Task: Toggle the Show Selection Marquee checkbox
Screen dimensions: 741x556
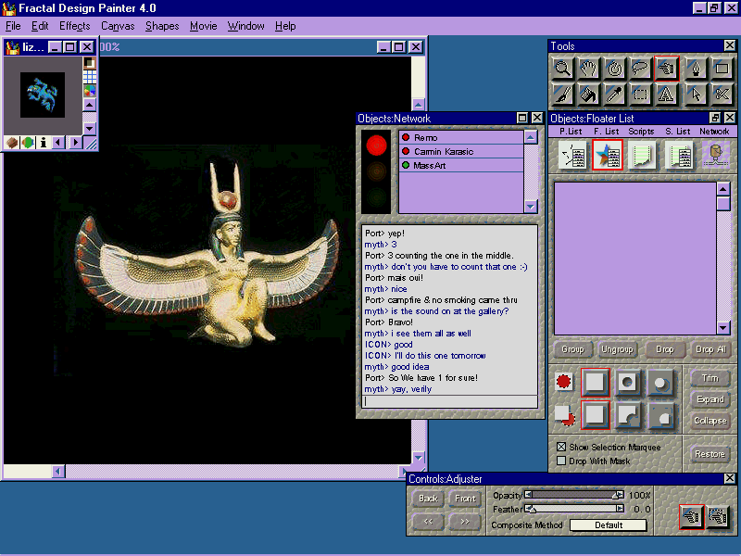Action: pyautogui.click(x=561, y=447)
